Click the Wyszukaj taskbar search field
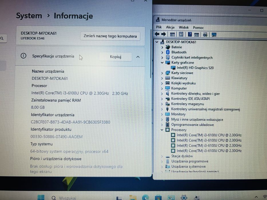Image resolution: width=267 pixels, height=200 pixels. pyautogui.click(x=67, y=198)
